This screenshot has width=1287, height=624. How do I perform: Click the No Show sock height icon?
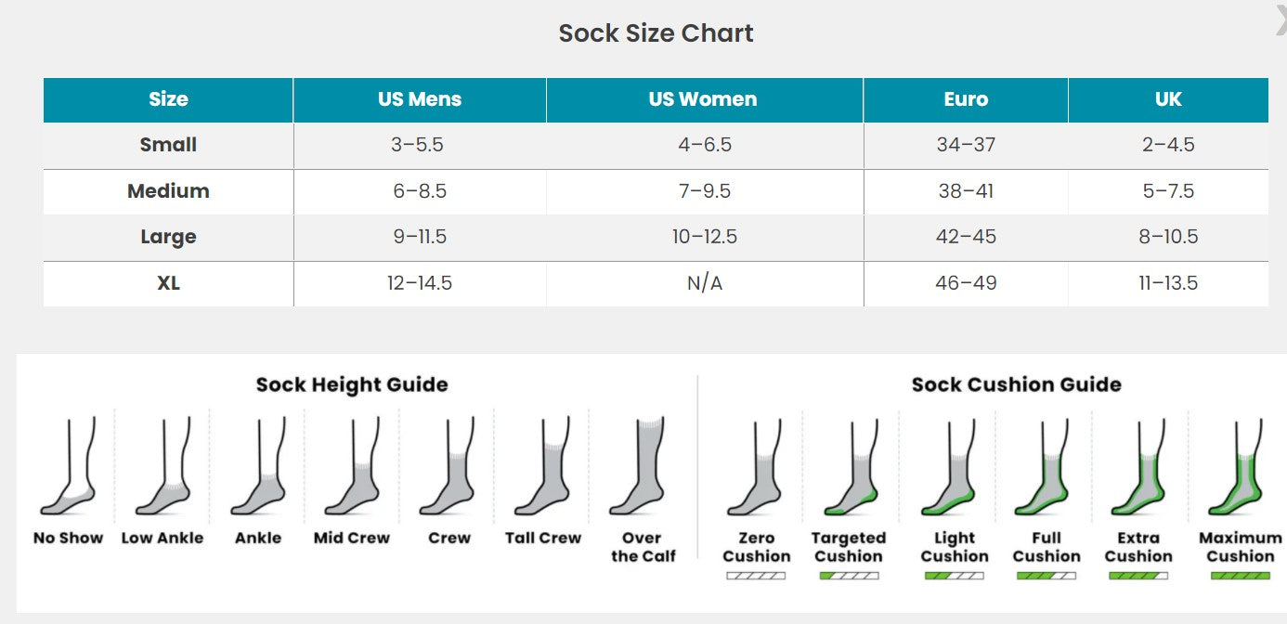coord(68,468)
